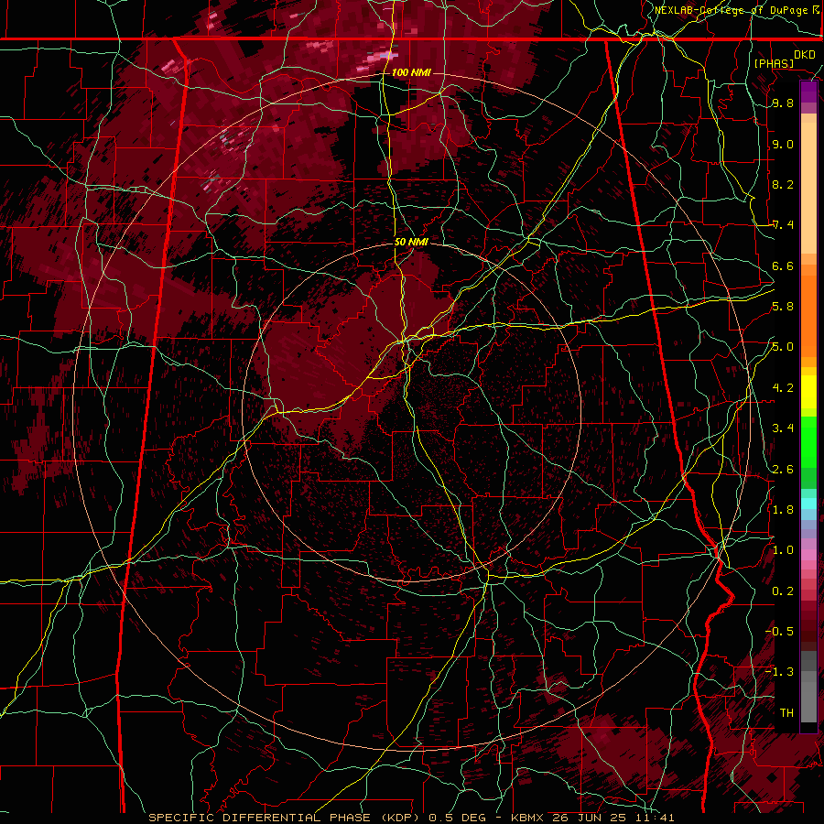
Task: Click the 8.2 scale value
Action: pyautogui.click(x=783, y=184)
